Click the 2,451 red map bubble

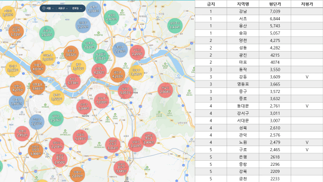pyautogui.click(x=22, y=133)
